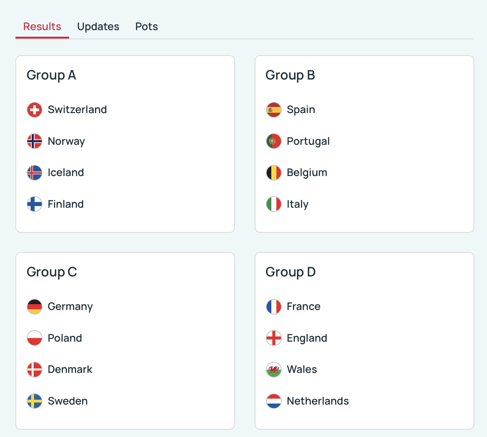Viewport: 487px width, 437px height.
Task: Click the Iceland team name
Action: tap(66, 173)
